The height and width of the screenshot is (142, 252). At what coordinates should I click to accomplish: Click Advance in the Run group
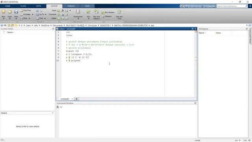tap(107, 17)
